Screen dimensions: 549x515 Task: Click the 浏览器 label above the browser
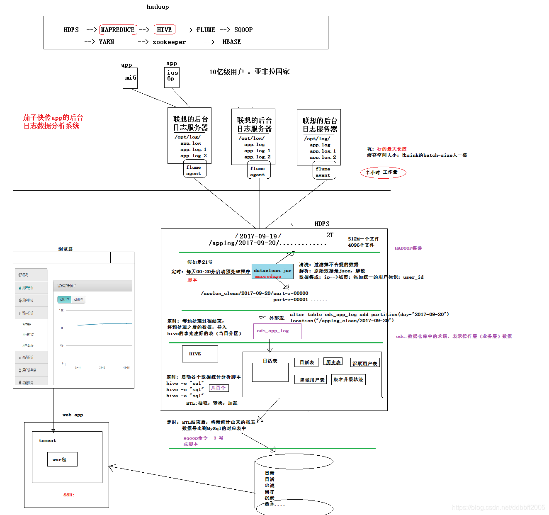(x=66, y=249)
